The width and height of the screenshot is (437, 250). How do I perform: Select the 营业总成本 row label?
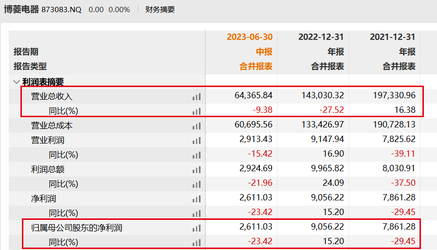point(52,125)
